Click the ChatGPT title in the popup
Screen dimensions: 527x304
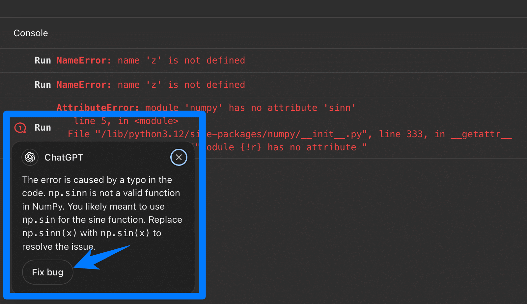pyautogui.click(x=64, y=158)
